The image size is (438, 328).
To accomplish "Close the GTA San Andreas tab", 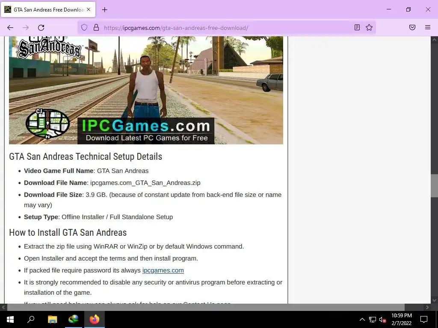I will [x=89, y=9].
